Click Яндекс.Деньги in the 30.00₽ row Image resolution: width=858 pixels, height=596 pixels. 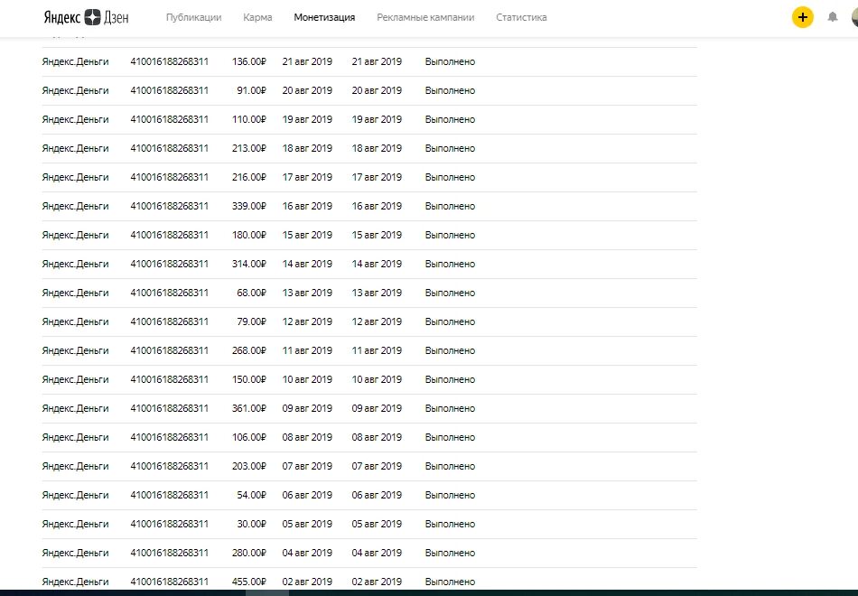(x=76, y=525)
